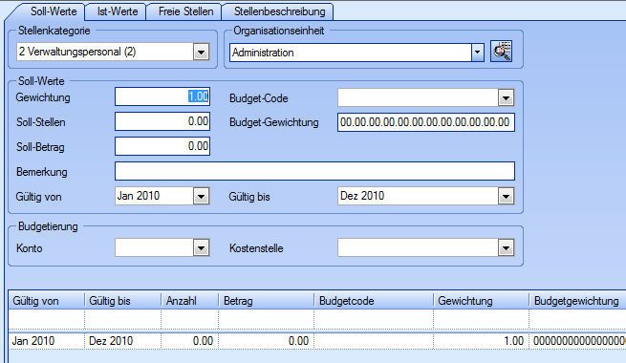Click the Soll-Stellen input field
The width and height of the screenshot is (626, 363).
click(x=162, y=121)
